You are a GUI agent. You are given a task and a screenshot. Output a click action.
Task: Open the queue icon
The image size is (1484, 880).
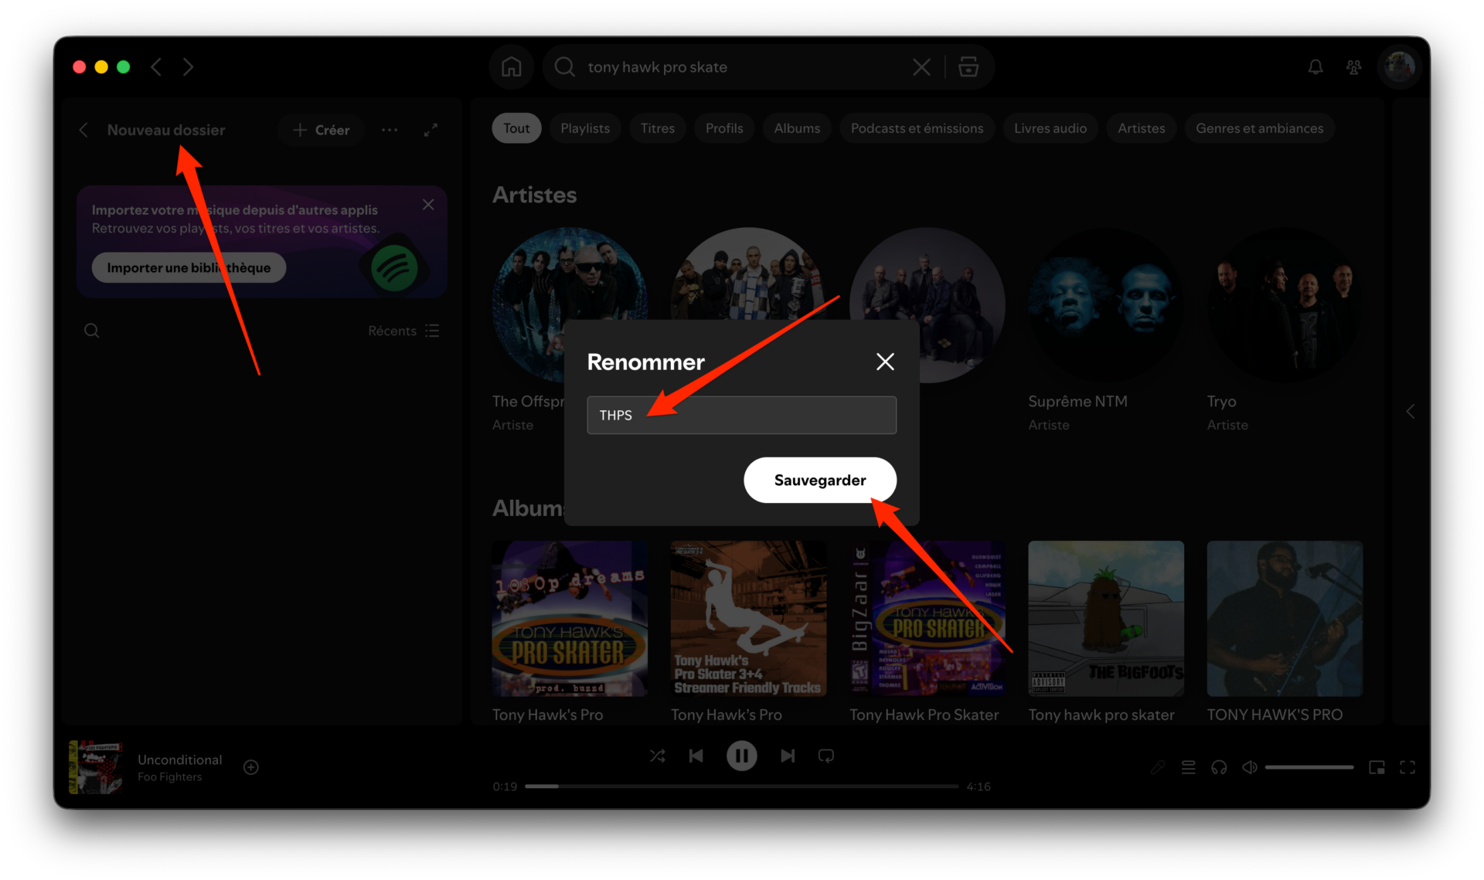[1189, 767]
